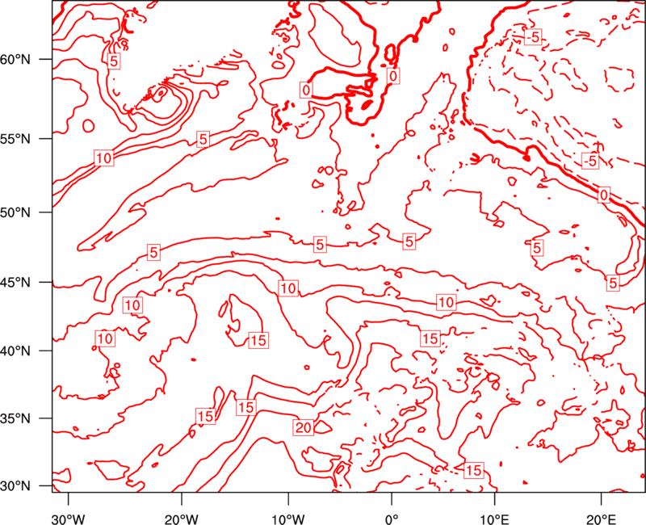Viewport: 646px width, 525px height.
Task: Select the 50°N latitude axis label
Action: 15,212
